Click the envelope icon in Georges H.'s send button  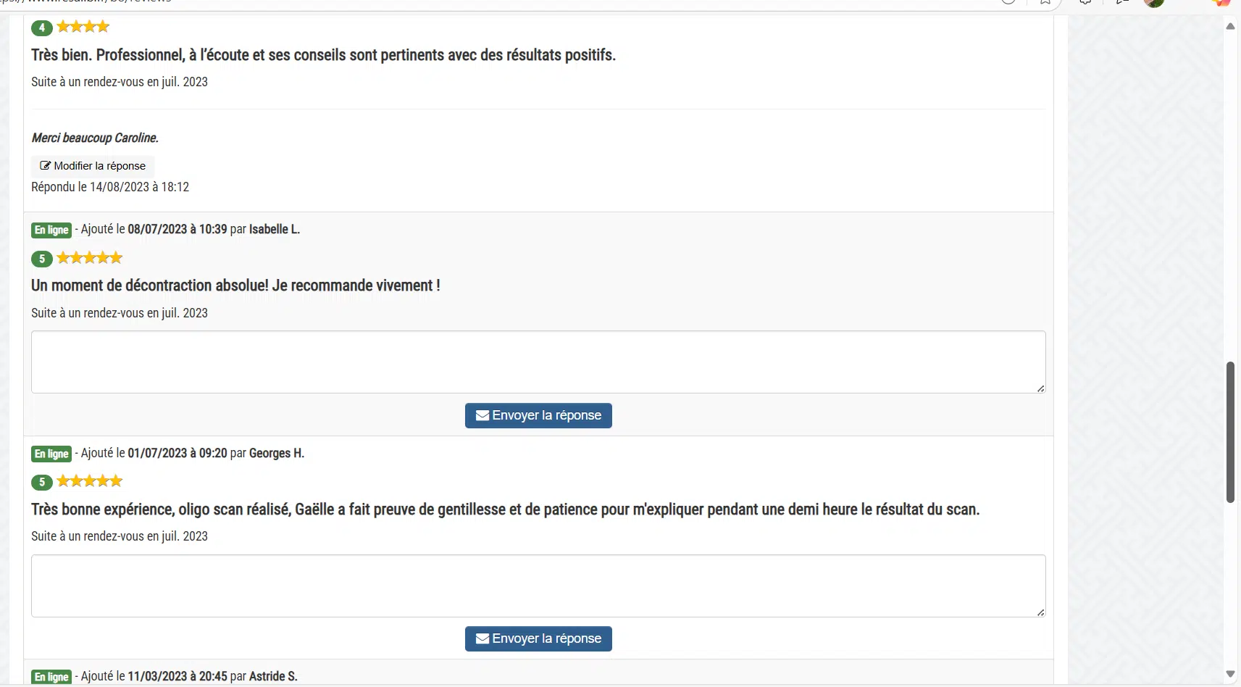click(482, 639)
